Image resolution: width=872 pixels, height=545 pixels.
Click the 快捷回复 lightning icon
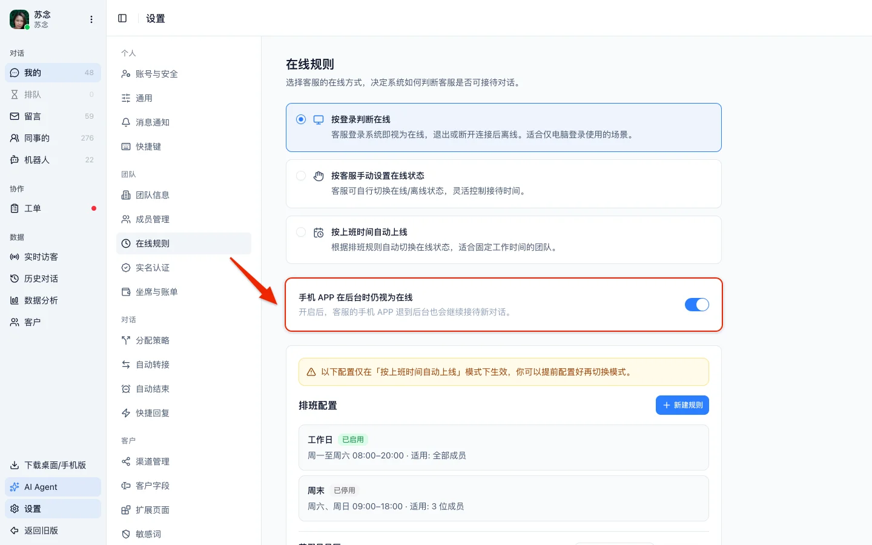[x=126, y=413]
